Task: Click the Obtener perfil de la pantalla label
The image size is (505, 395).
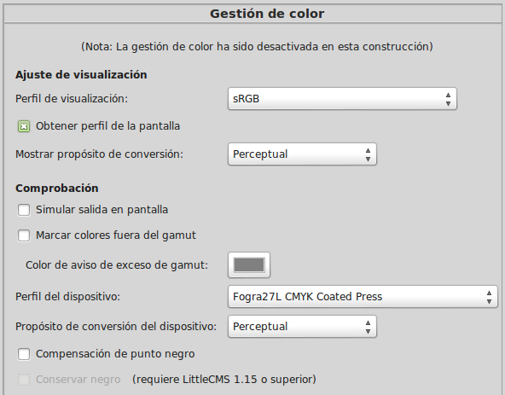Action: (x=107, y=126)
